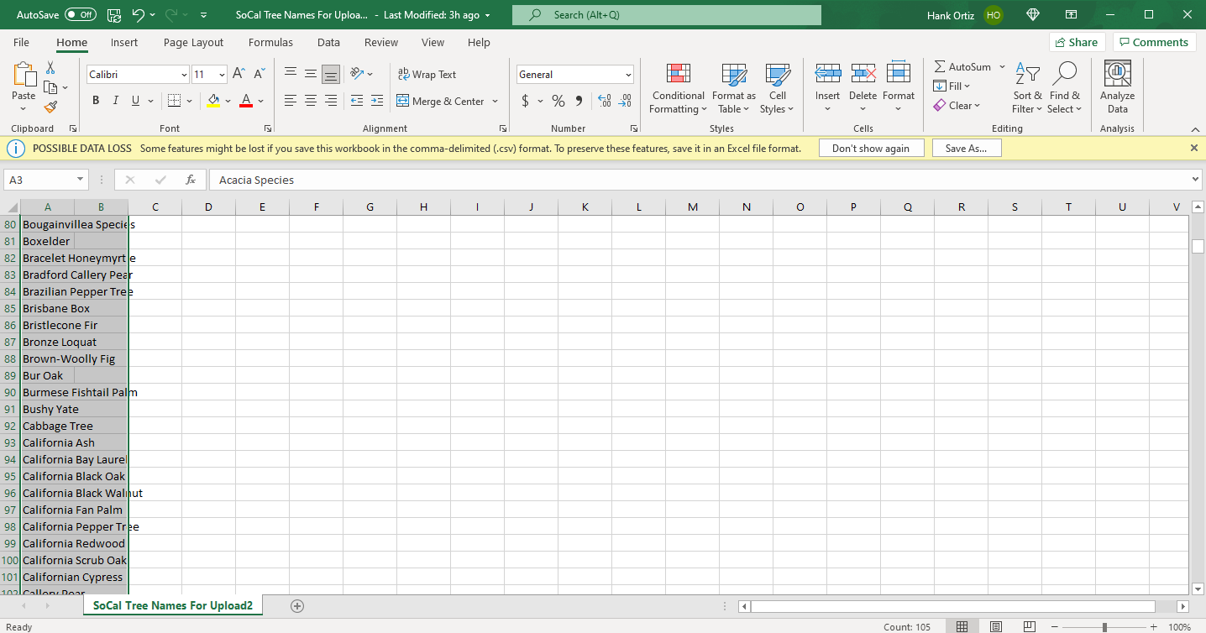Click the Format Painter brush icon
The height and width of the screenshot is (633, 1206).
point(50,107)
